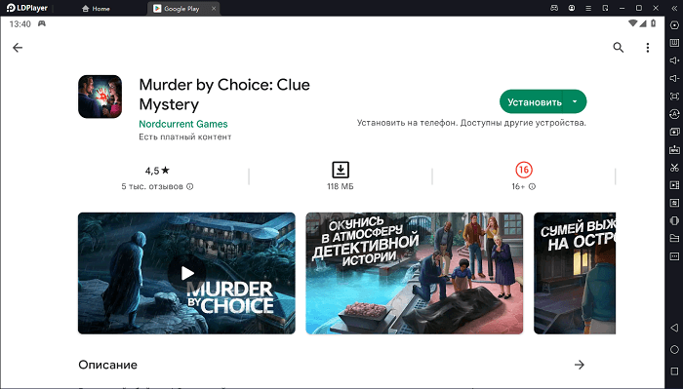Open LDPlayer hamburger menu
The width and height of the screenshot is (683, 389).
(x=588, y=8)
